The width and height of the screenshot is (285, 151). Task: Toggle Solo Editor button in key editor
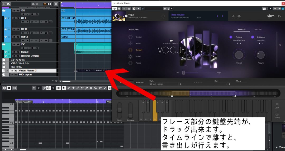[4, 88]
